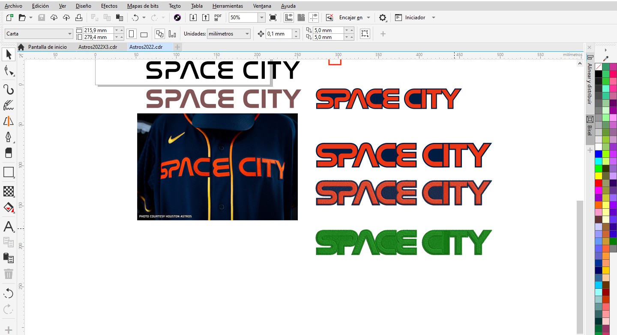This screenshot has width=617, height=335.
Task: Click the Print icon
Action: [x=79, y=18]
